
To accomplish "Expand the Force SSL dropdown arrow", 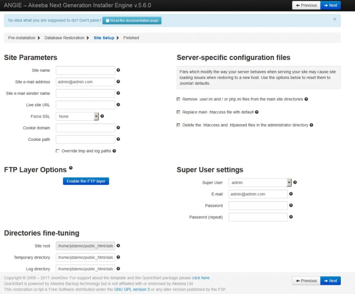I will (x=96, y=116).
